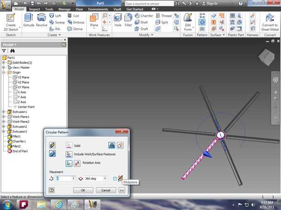Select the Fillet tool

coord(128,20)
